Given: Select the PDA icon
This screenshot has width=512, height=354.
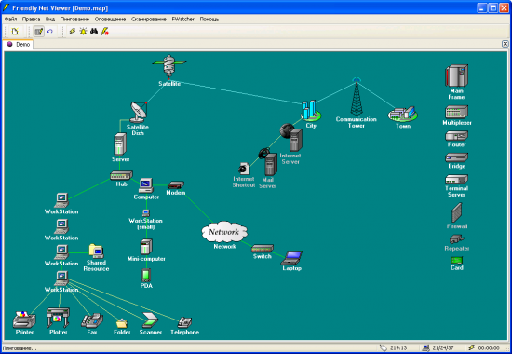Looking at the screenshot, I should [x=146, y=275].
